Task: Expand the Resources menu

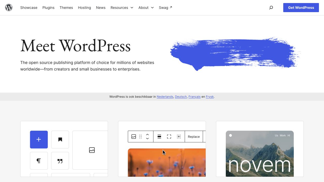Action: (122, 8)
